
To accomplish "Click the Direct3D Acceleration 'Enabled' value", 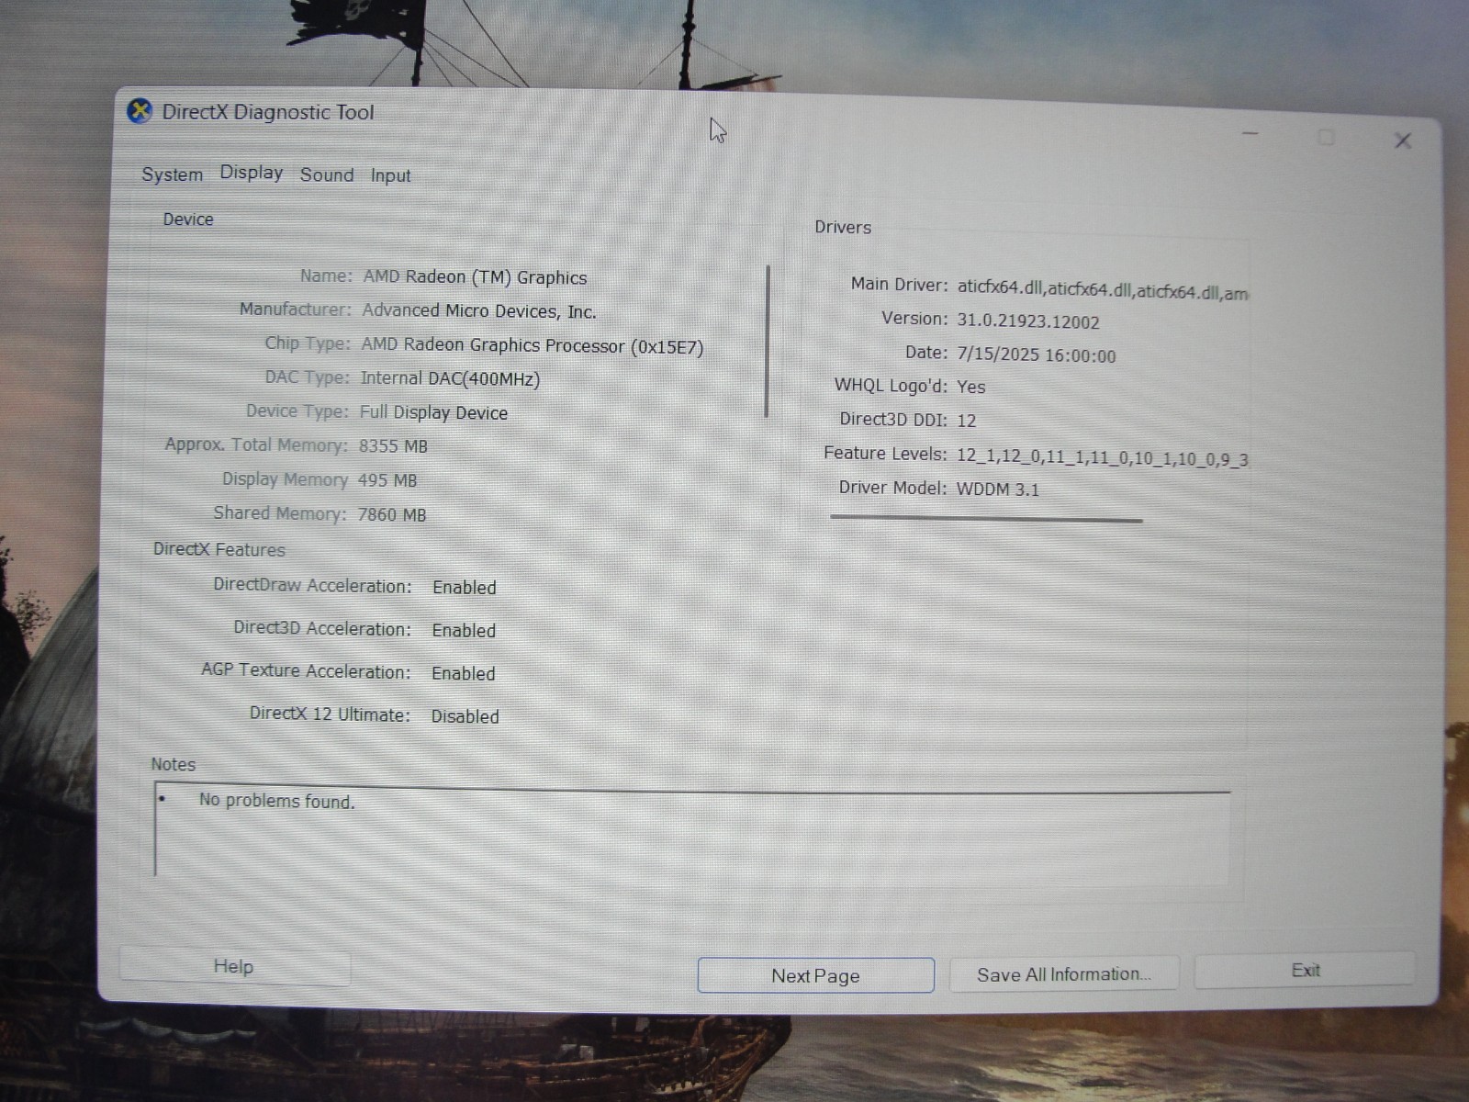I will tap(464, 631).
